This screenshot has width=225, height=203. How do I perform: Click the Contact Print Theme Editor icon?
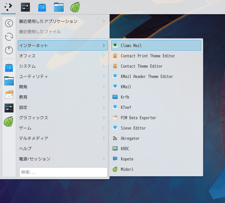(x=115, y=56)
